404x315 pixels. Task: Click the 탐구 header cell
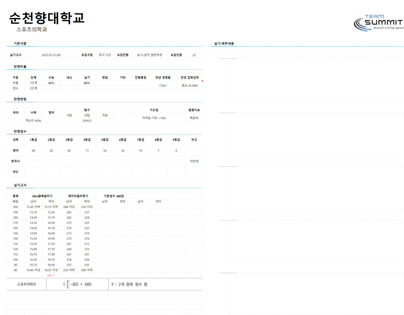click(x=87, y=110)
